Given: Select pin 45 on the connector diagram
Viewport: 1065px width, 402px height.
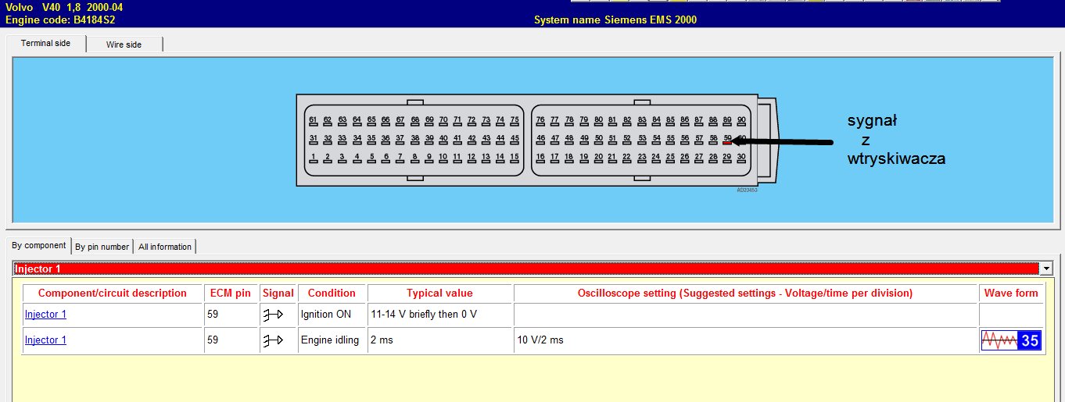Looking at the screenshot, I should coord(514,141).
